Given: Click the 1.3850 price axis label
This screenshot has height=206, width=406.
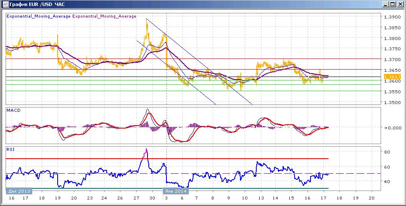Looking at the screenshot, I should click(393, 28).
